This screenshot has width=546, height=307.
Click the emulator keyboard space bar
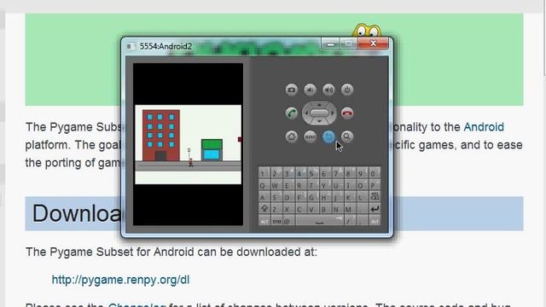tap(319, 221)
